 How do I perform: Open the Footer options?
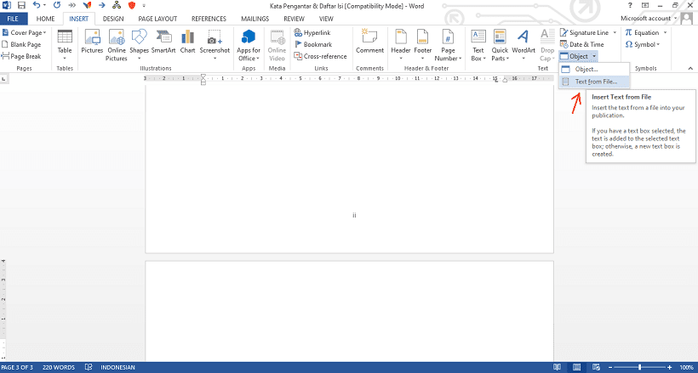point(423,45)
